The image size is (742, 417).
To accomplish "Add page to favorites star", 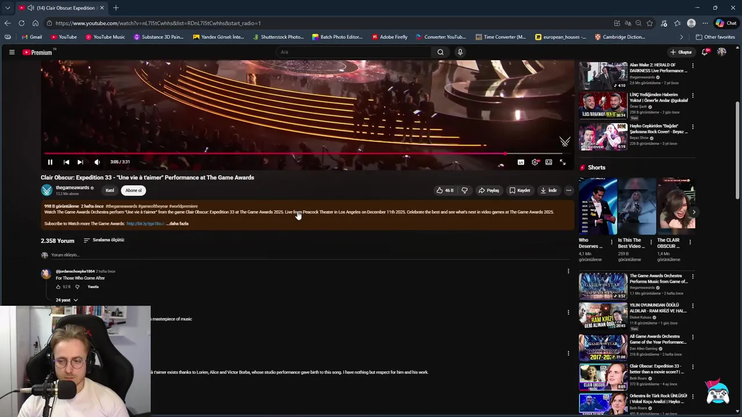I will pos(650,23).
